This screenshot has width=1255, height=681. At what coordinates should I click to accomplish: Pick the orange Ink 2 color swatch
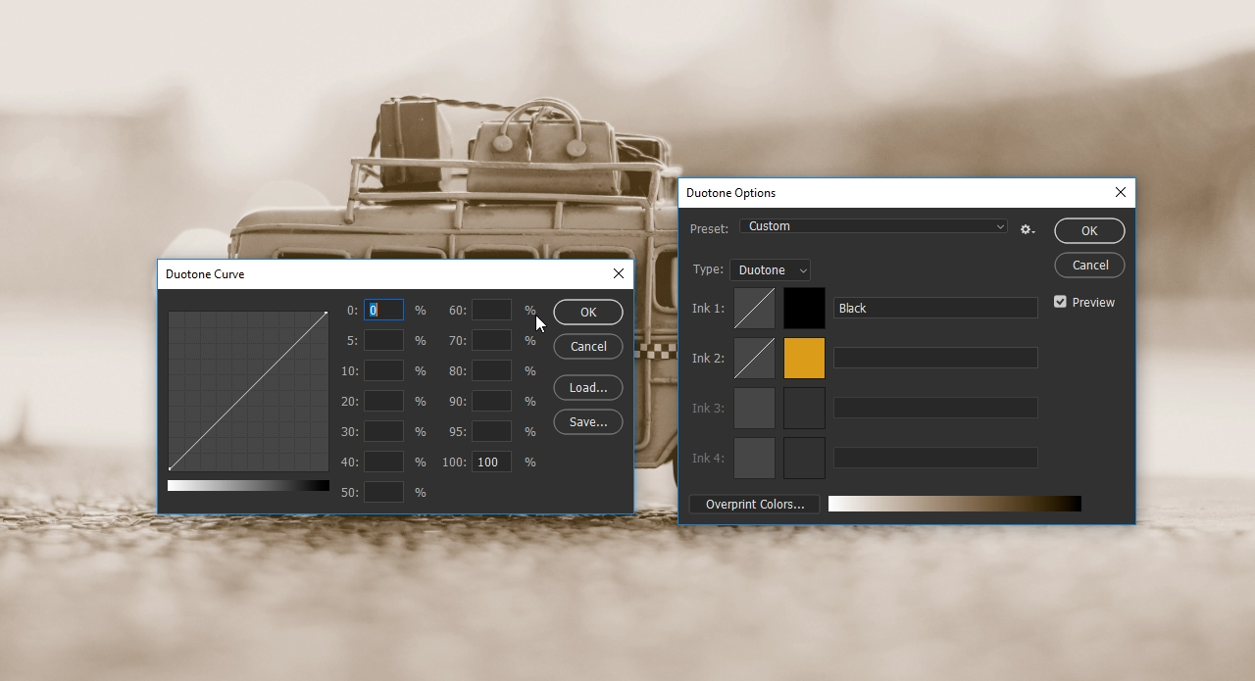[x=804, y=359]
